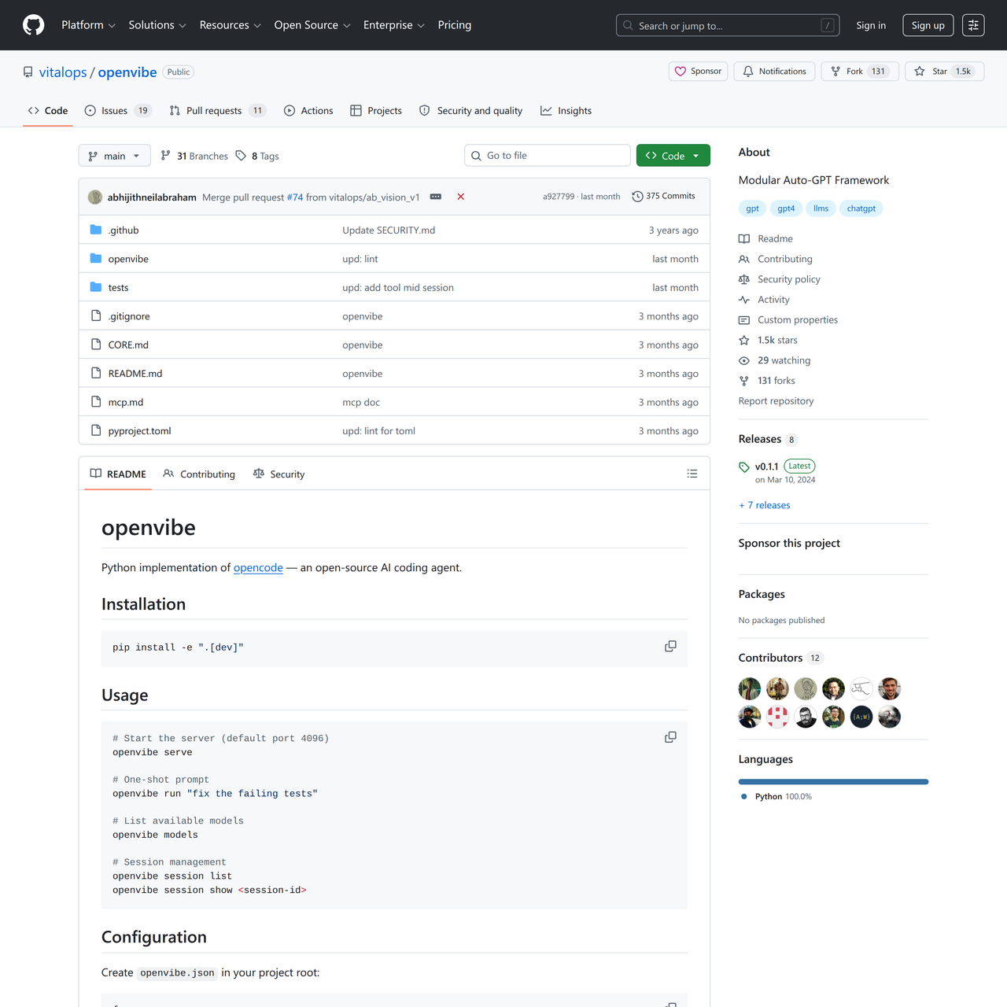This screenshot has height=1007, width=1007.
Task: Click the Python language bar
Action: coord(834,782)
